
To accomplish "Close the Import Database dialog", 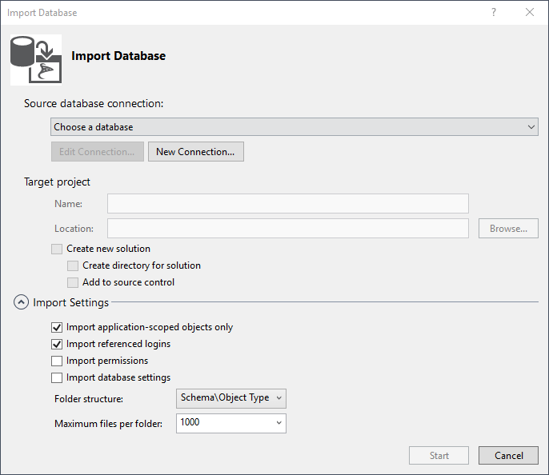I will [530, 13].
